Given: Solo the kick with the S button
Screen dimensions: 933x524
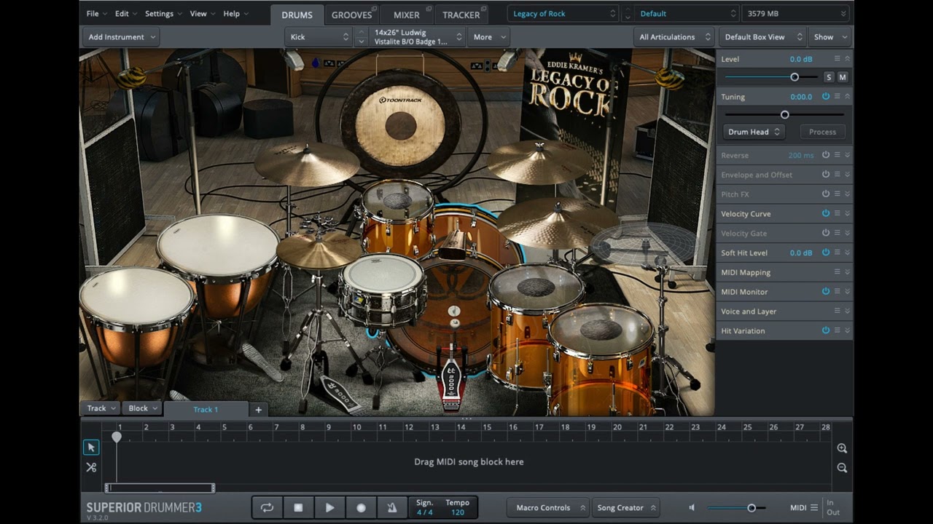Looking at the screenshot, I should [829, 77].
